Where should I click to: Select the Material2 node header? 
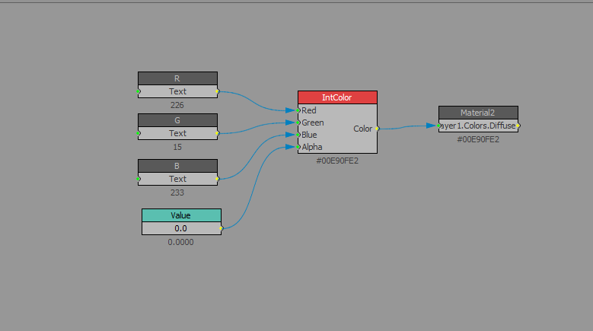pos(478,113)
